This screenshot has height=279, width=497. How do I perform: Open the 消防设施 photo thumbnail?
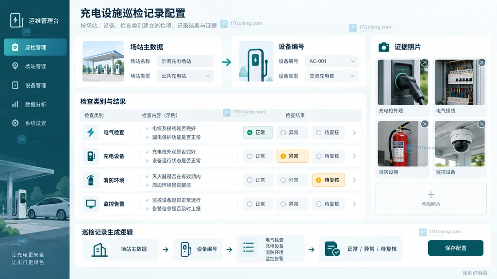coord(402,143)
